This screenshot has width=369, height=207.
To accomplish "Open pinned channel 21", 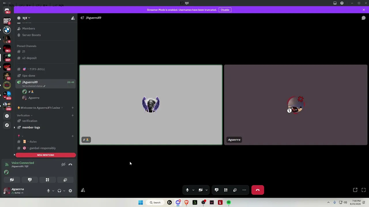I will coord(45,51).
